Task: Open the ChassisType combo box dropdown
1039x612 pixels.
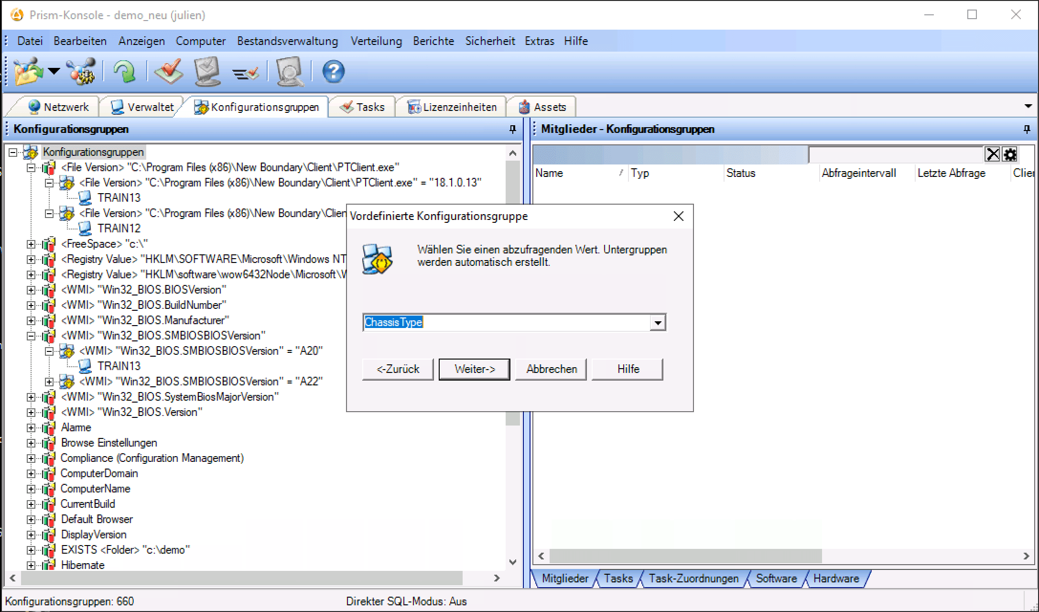Action: point(658,323)
